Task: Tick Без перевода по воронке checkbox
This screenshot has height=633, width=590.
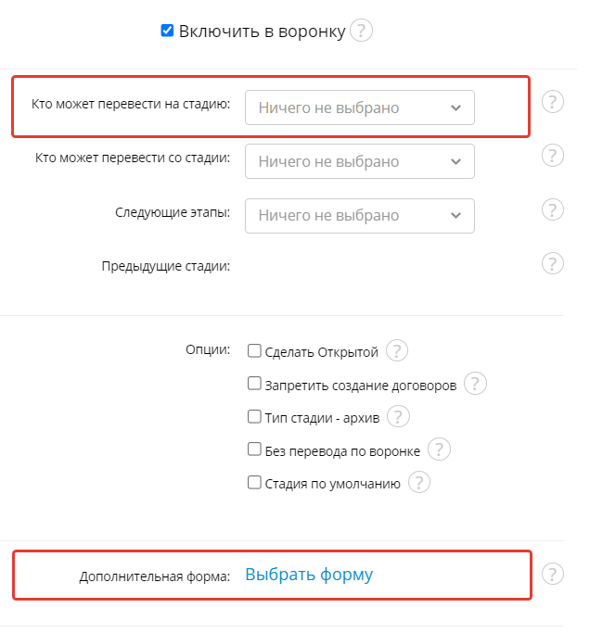Action: (254, 450)
